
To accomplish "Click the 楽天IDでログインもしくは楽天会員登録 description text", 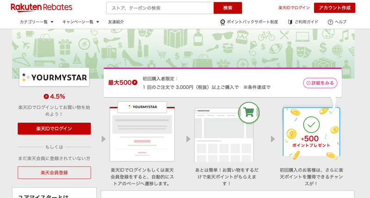I will point(142,177).
